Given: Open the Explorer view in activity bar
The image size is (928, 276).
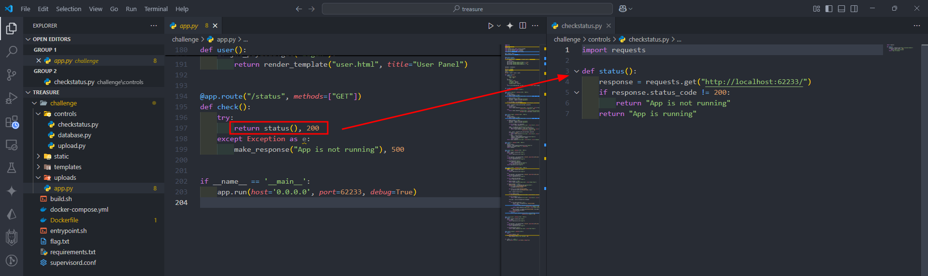Looking at the screenshot, I should pos(12,29).
